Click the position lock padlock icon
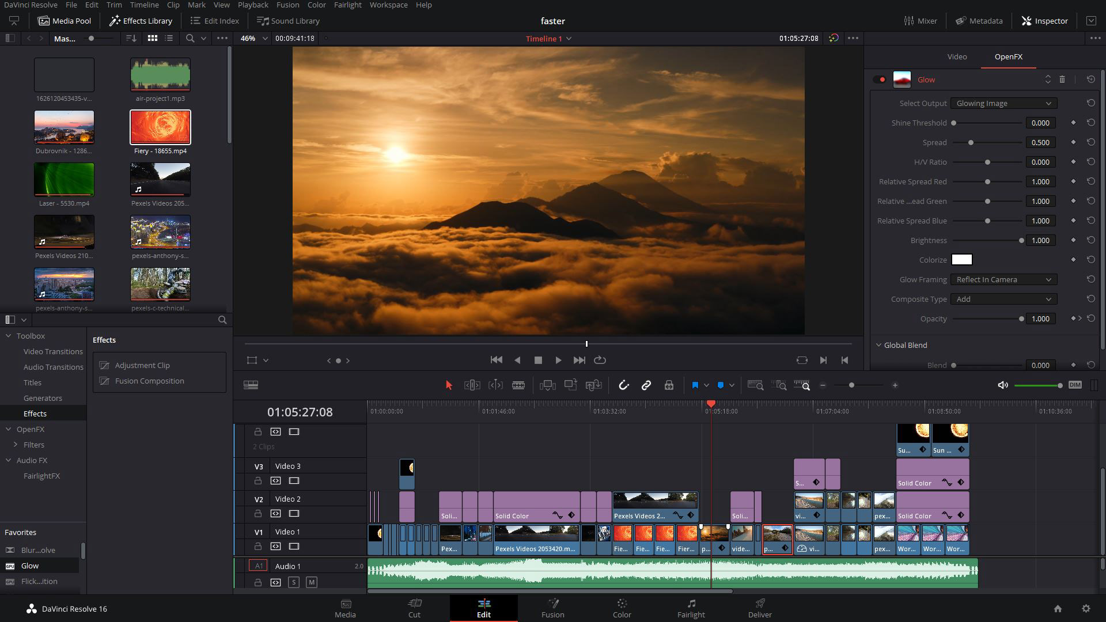 point(669,385)
